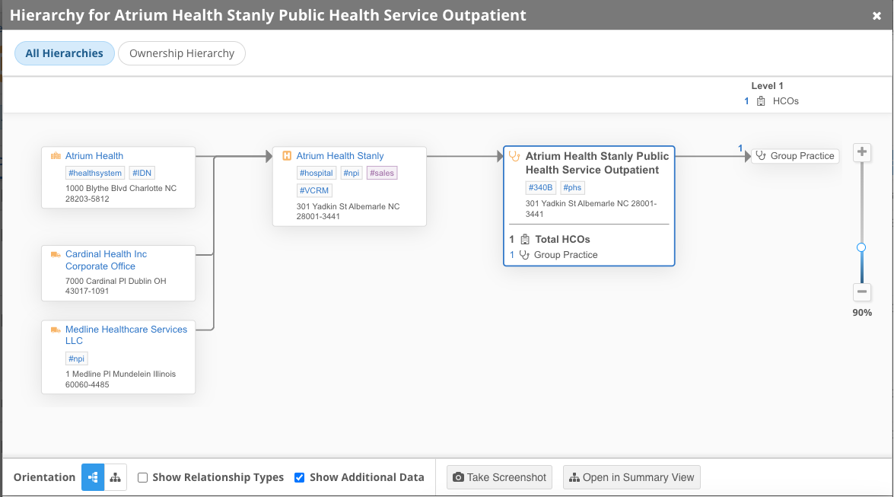Click the hospital icon on Atrium Health Stanly
The image size is (894, 497).
(287, 156)
